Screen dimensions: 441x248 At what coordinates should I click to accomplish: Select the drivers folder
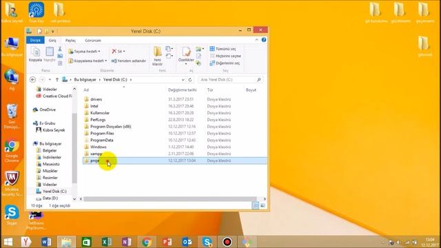coord(96,99)
